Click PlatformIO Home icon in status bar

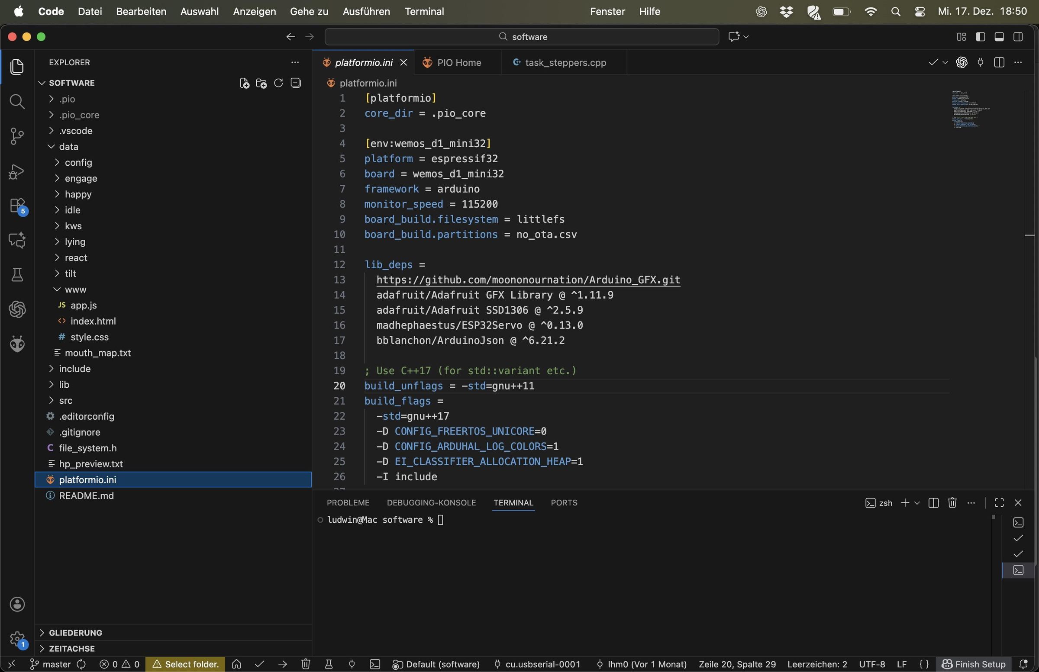pyautogui.click(x=237, y=664)
